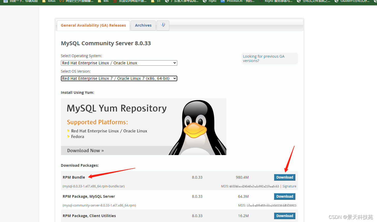The height and width of the screenshot is (222, 377).
Task: Open Looking for previous GA versions link
Action: [264, 58]
